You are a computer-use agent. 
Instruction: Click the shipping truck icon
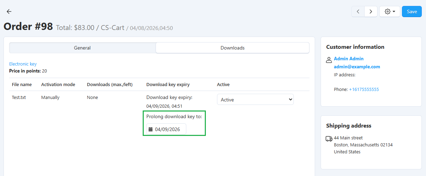point(329,139)
